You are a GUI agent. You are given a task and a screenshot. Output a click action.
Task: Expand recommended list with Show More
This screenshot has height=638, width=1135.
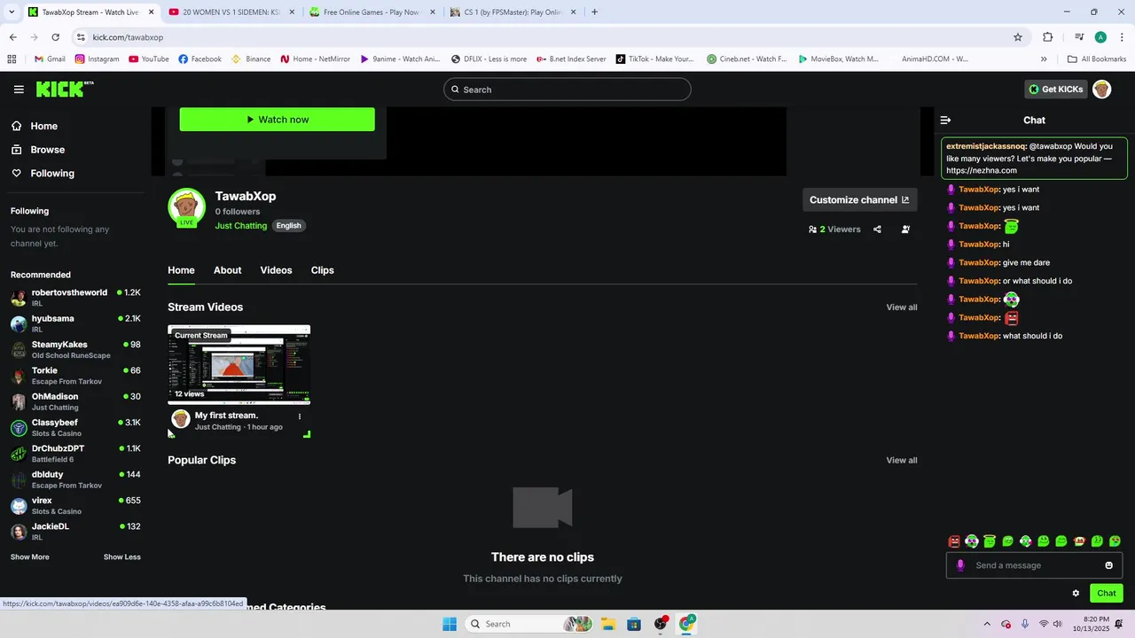(x=30, y=557)
